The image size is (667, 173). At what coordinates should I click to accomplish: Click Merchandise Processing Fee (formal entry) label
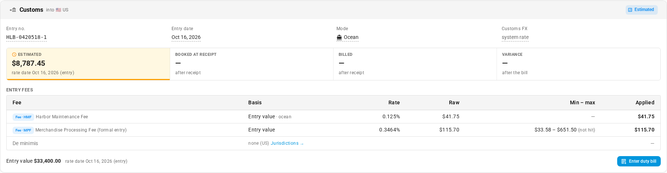click(81, 130)
